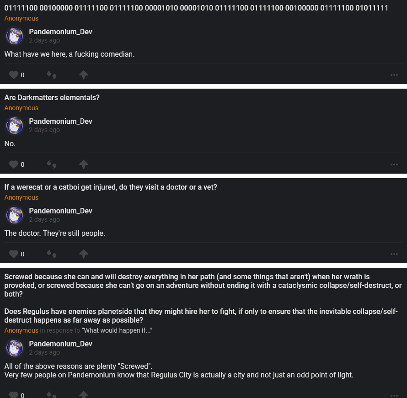The image size is (407, 398).
Task: Click Pandemonium_Dev avatar on Darkmatters answer
Action: pos(15,125)
